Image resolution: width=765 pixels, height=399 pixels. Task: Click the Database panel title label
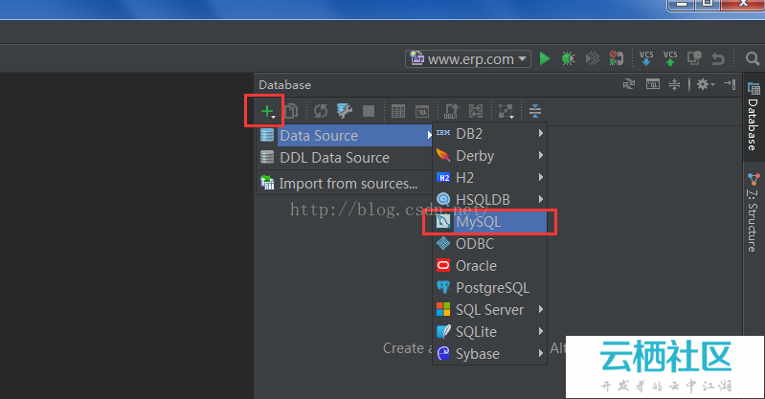tap(285, 85)
